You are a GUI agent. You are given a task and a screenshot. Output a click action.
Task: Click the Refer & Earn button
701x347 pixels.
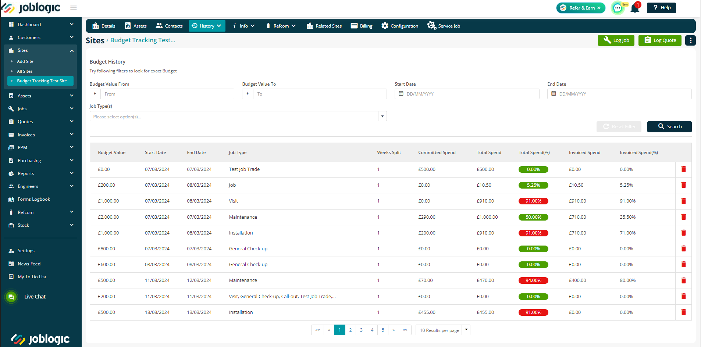[581, 8]
